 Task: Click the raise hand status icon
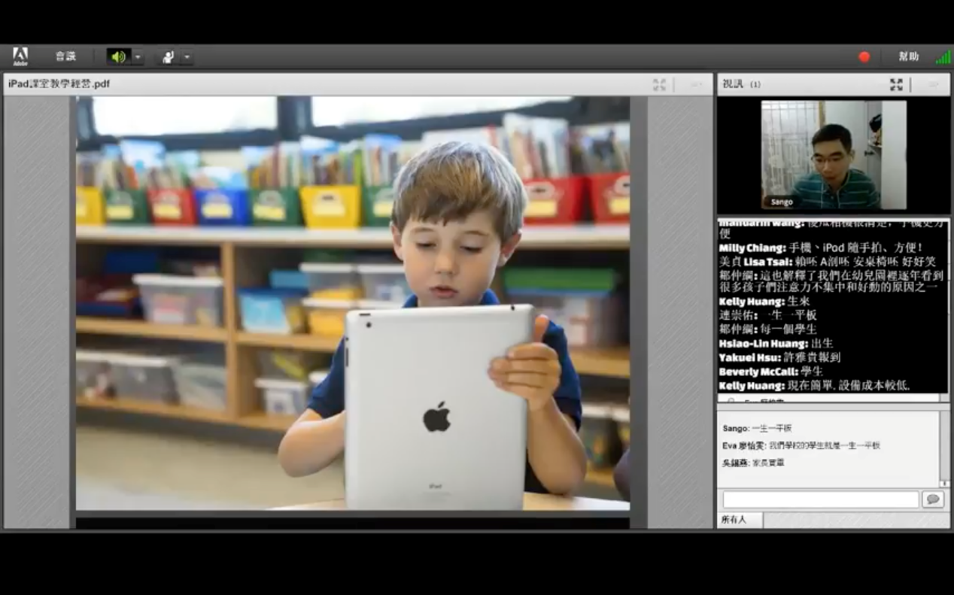(x=168, y=56)
